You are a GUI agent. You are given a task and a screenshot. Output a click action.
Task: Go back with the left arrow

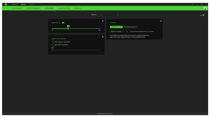[4, 8]
